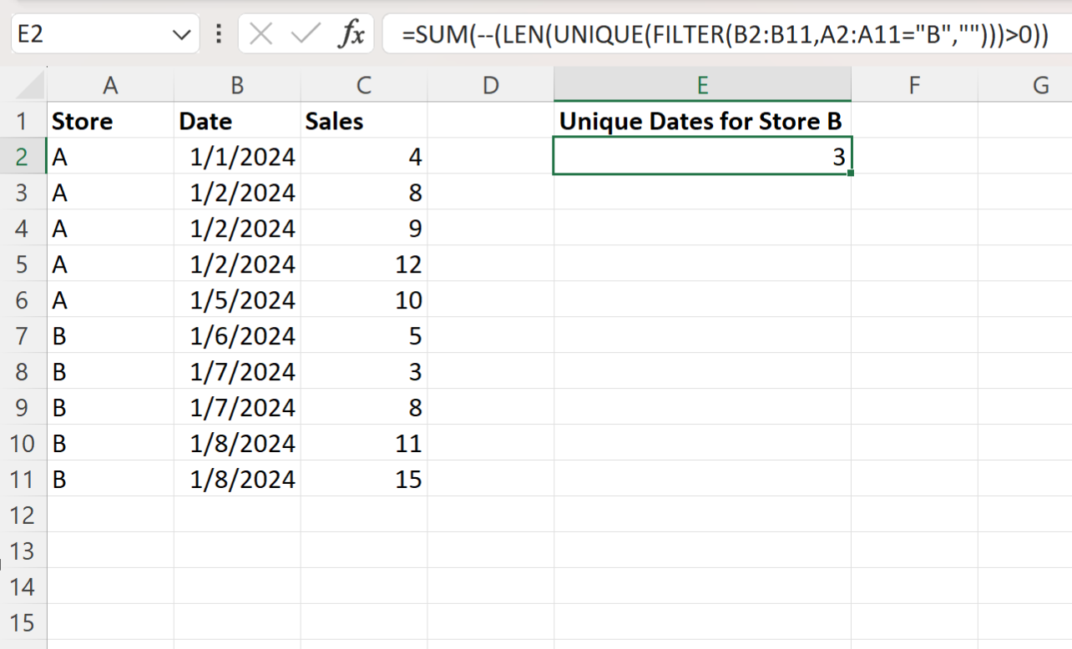Image resolution: width=1072 pixels, height=649 pixels.
Task: Click the Unique Dates for Store B header cell
Action: coord(702,121)
